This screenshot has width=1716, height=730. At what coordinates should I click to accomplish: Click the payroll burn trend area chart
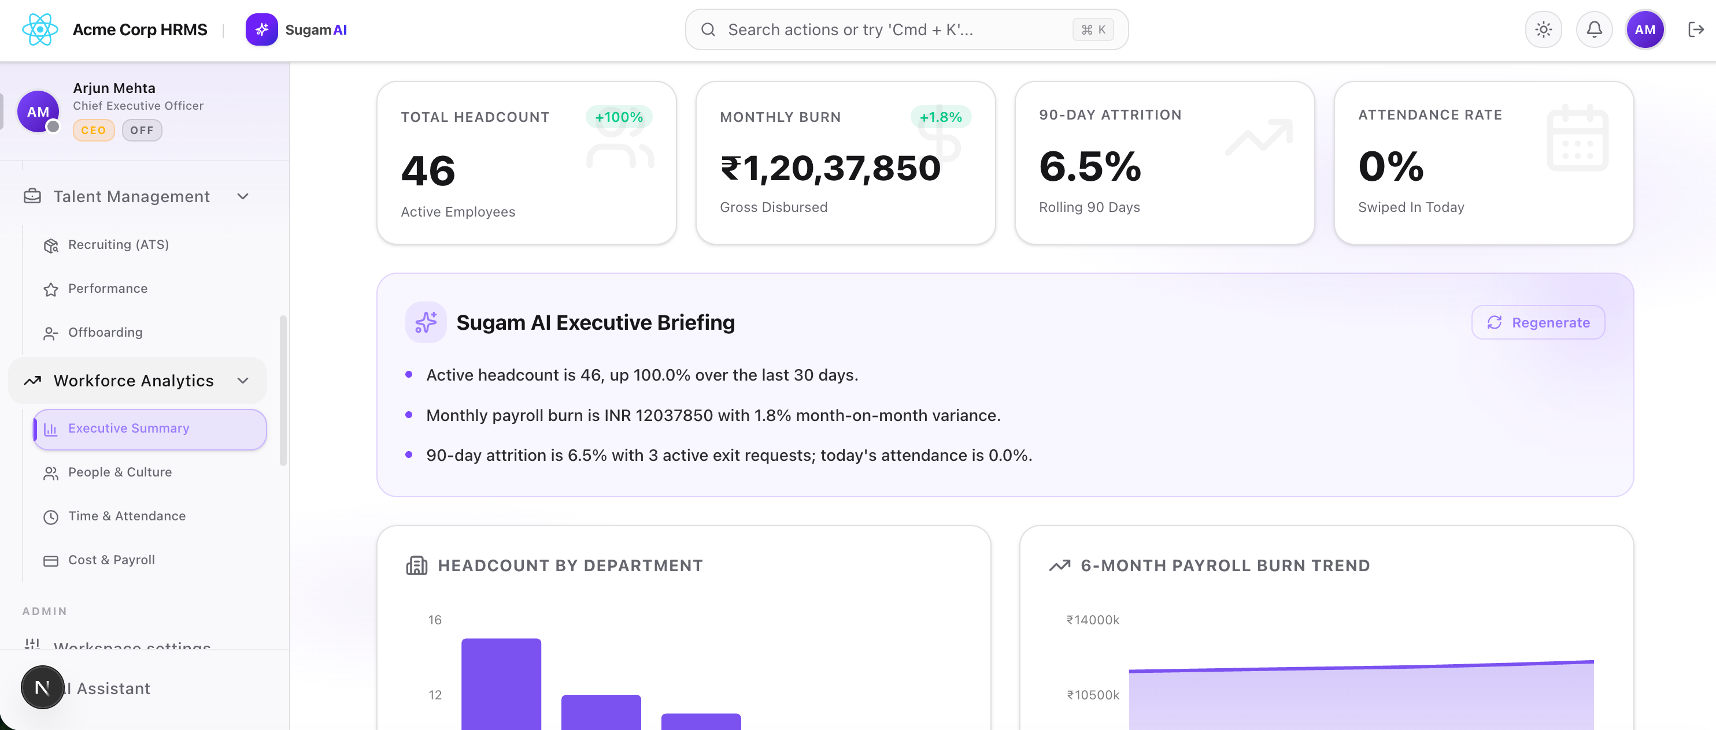(1361, 695)
